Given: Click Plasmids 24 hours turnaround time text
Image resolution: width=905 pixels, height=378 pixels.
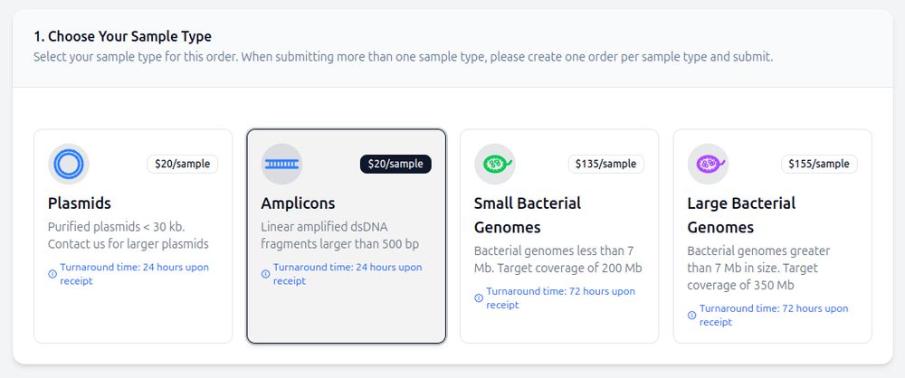Looking at the screenshot, I should (135, 274).
